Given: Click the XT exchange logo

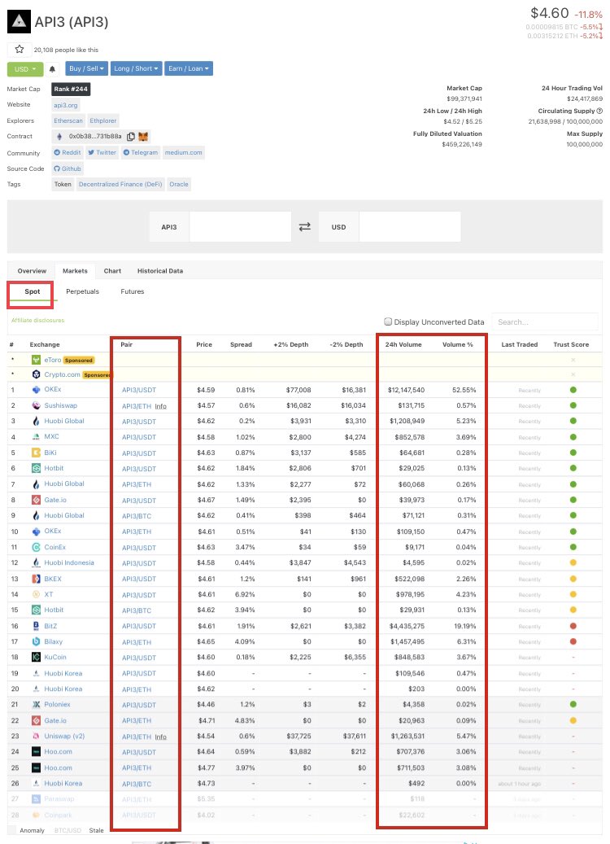Looking at the screenshot, I should [x=36, y=594].
